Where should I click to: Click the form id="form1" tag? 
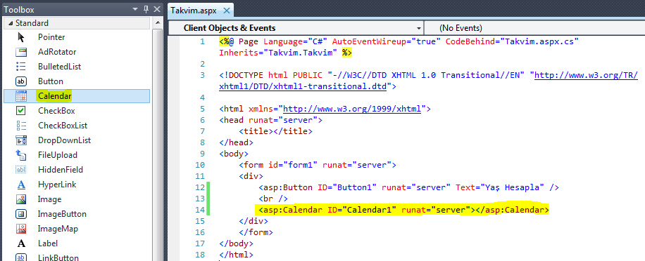pyautogui.click(x=317, y=165)
